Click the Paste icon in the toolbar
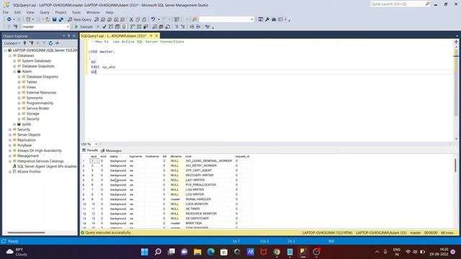 [x=144, y=19]
